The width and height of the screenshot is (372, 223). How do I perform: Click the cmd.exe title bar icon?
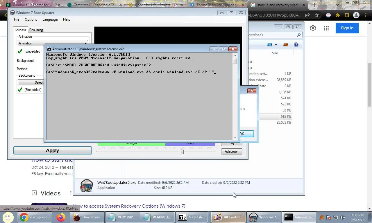[x=49, y=49]
